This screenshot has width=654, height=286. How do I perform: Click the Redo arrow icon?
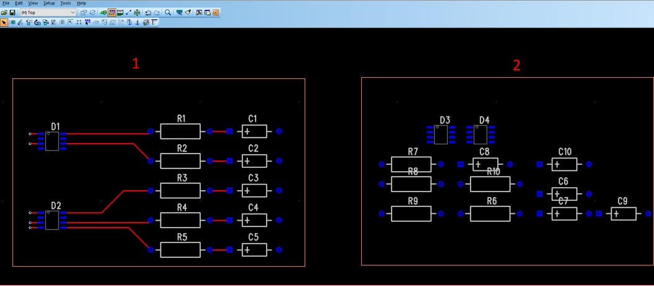(157, 12)
